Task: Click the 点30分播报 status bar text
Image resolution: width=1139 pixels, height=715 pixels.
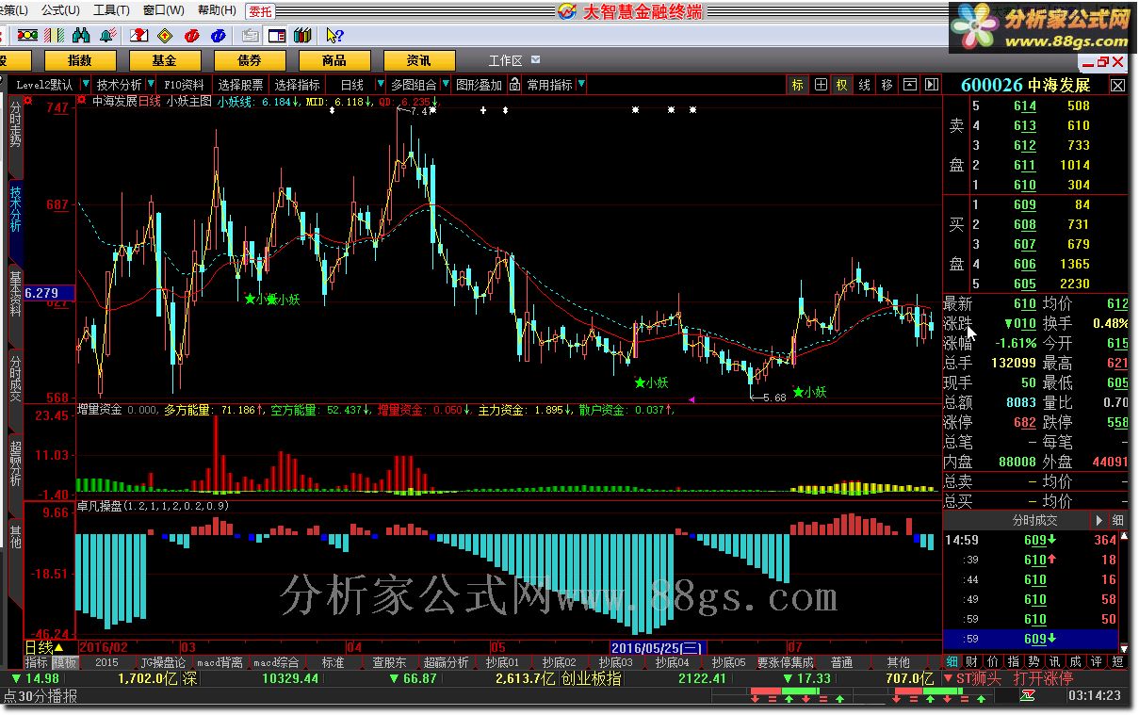Action: (x=40, y=696)
